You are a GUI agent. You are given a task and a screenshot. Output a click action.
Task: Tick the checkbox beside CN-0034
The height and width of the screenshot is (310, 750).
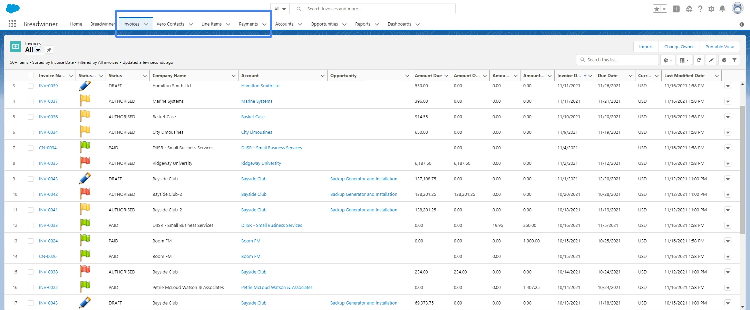pos(31,148)
